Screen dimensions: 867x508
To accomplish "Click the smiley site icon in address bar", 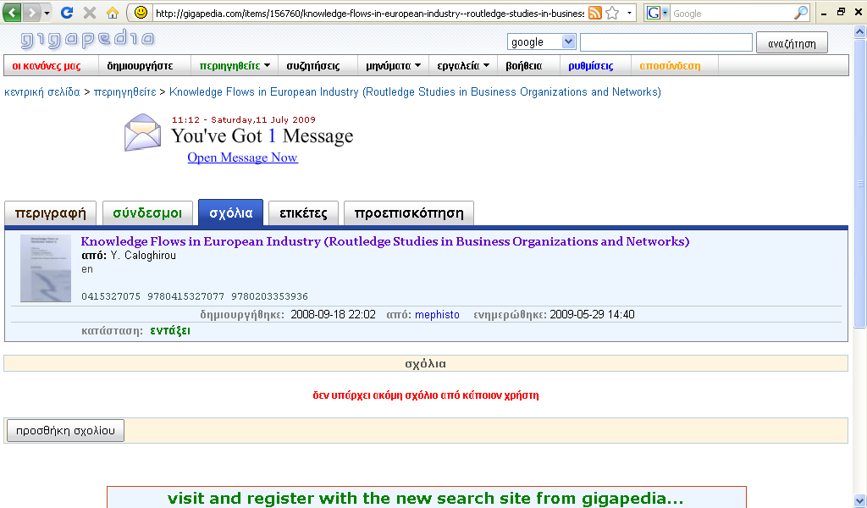I will pos(141,12).
